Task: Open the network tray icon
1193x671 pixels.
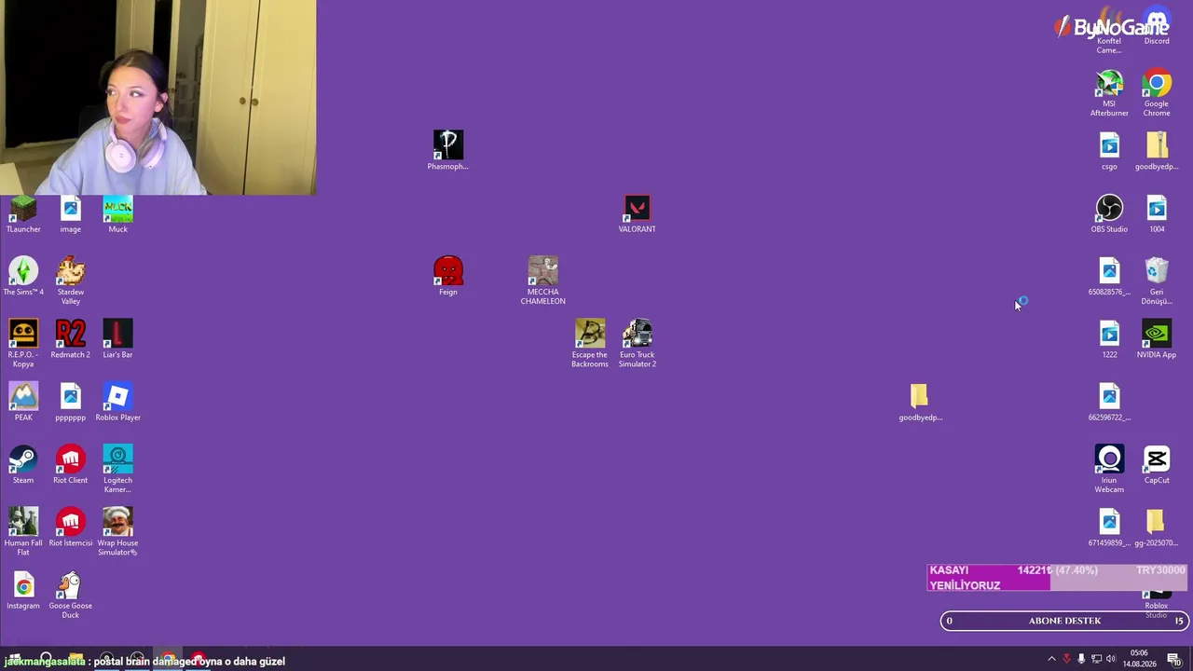Action: (x=1096, y=659)
